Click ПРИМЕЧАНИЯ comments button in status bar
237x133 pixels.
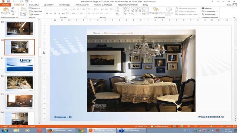click(159, 126)
